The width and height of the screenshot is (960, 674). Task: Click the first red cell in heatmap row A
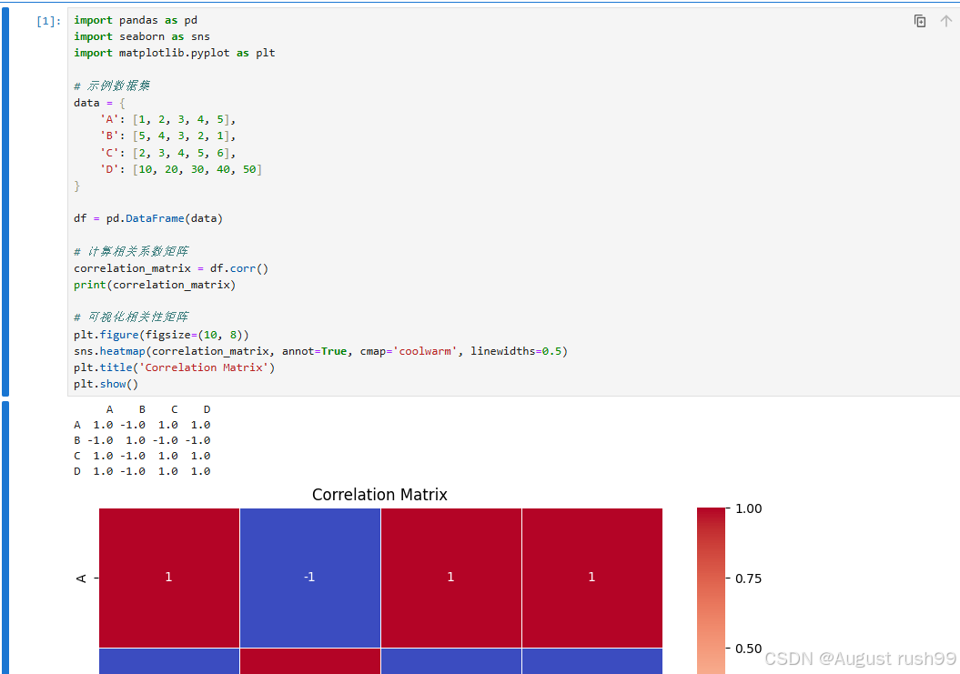pos(169,578)
